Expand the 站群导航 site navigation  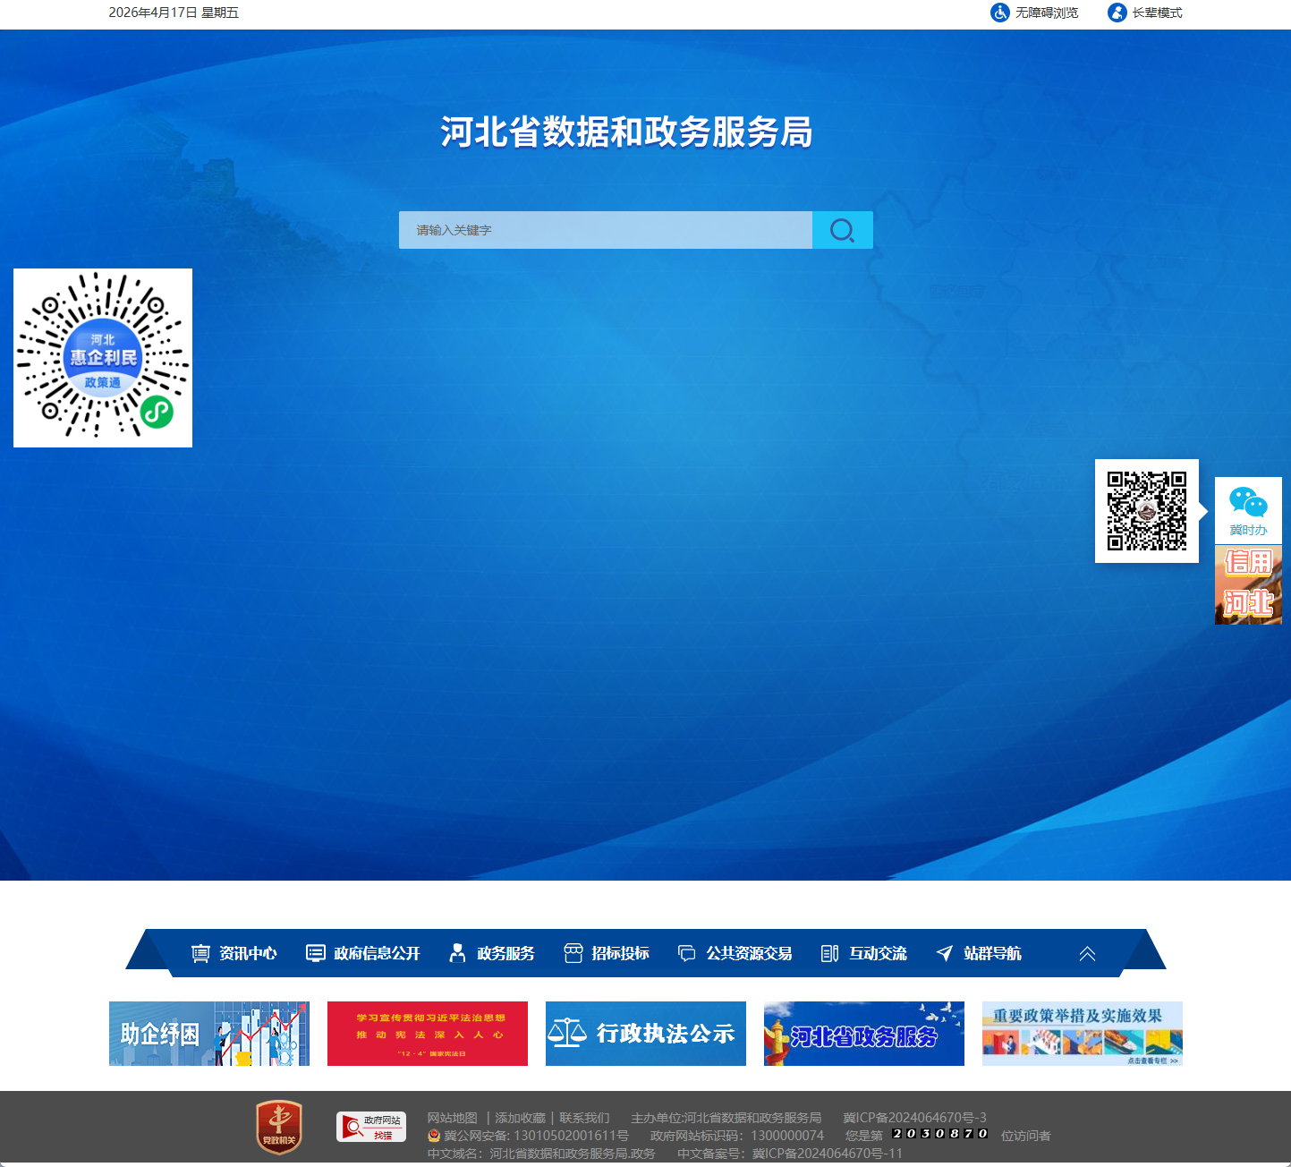pos(979,953)
